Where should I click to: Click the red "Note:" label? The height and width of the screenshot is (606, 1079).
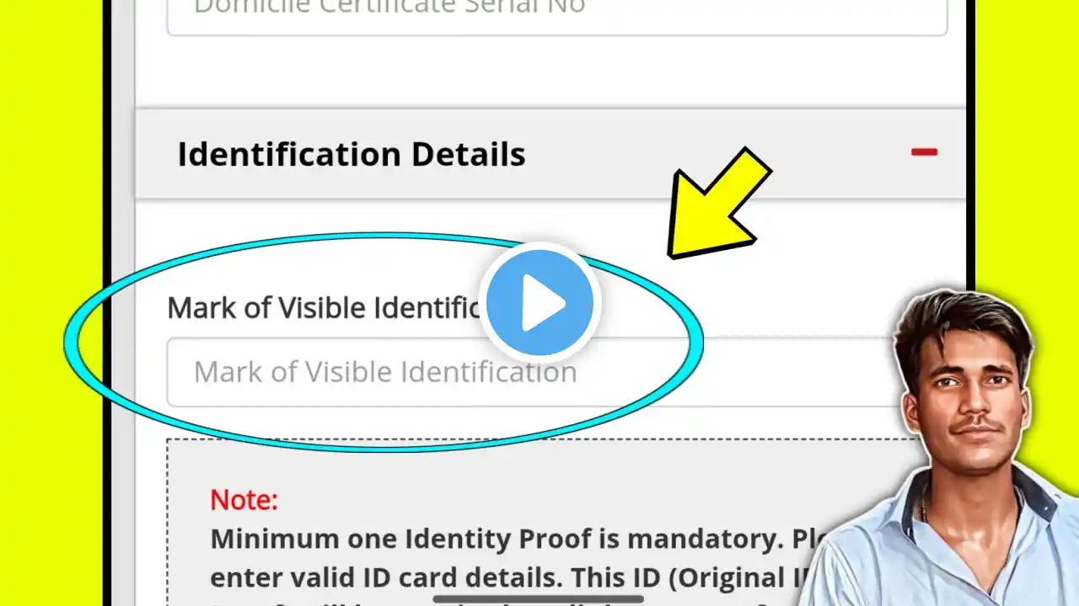244,500
